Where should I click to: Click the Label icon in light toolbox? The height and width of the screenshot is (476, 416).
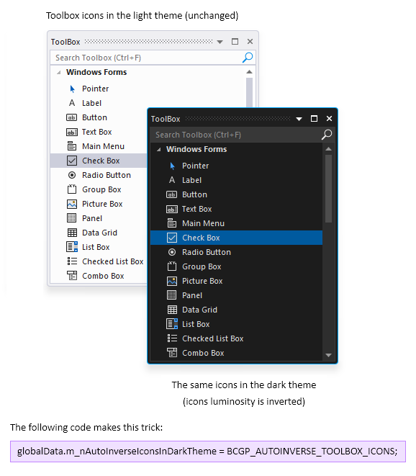tap(72, 103)
